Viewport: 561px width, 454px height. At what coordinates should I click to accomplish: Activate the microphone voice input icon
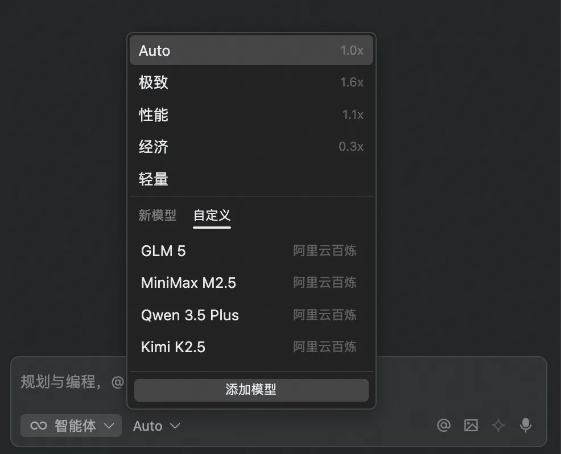coord(525,426)
